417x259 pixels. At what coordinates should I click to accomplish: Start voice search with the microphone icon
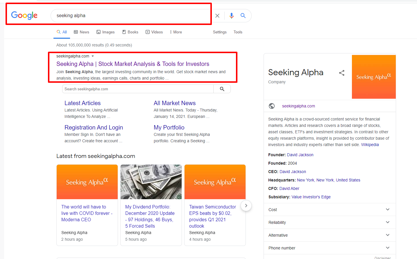pyautogui.click(x=231, y=16)
